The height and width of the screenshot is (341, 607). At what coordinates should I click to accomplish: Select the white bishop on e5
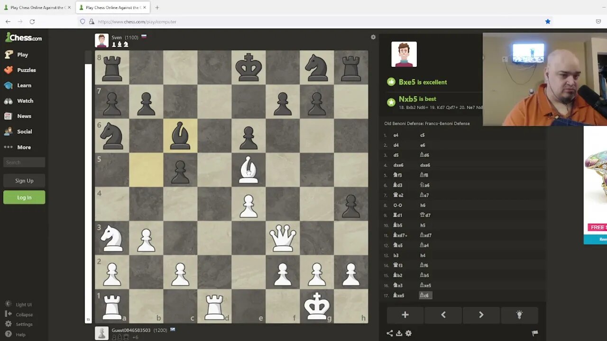[248, 170]
